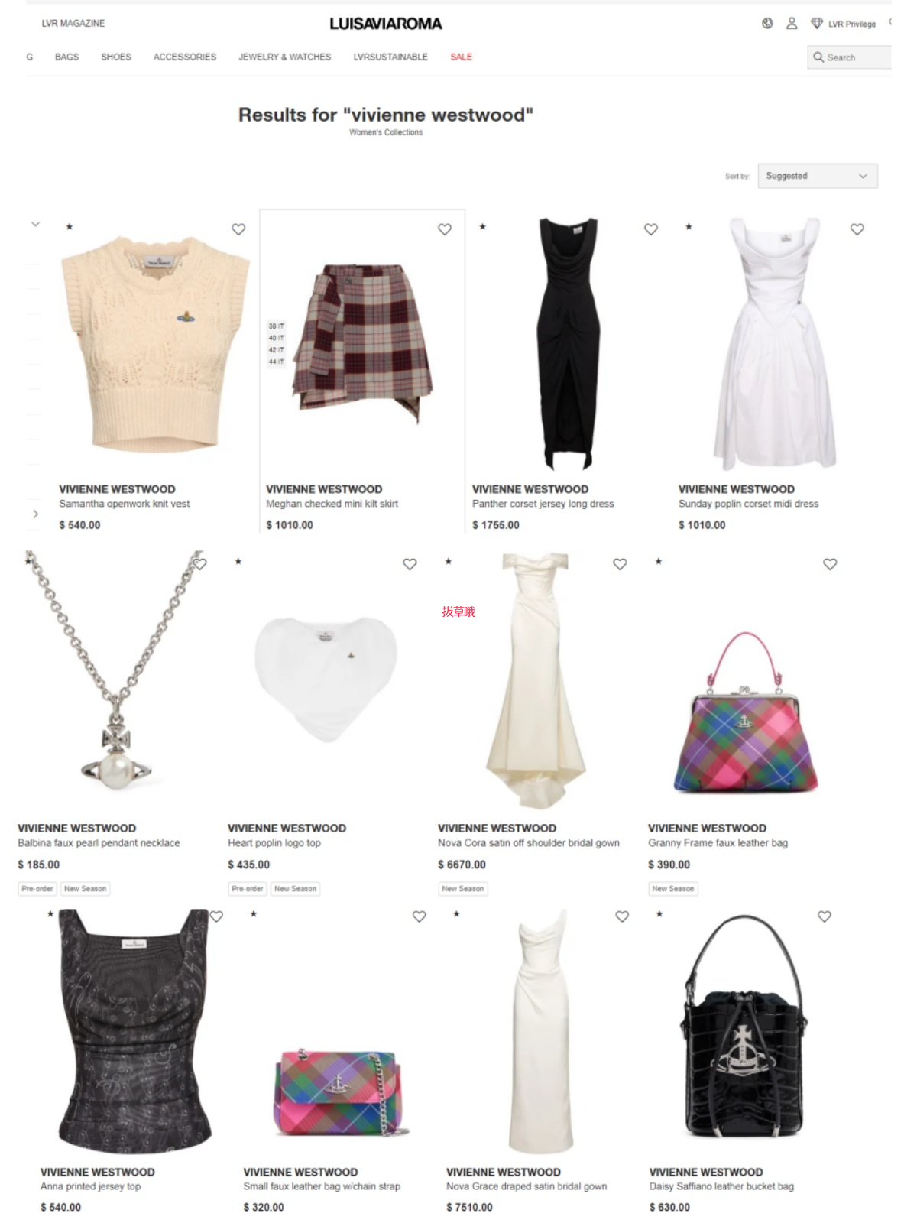Viewport: 917px width, 1223px height.
Task: Add Daisy Saffiano bucket bag to wishlist
Action: 825,916
